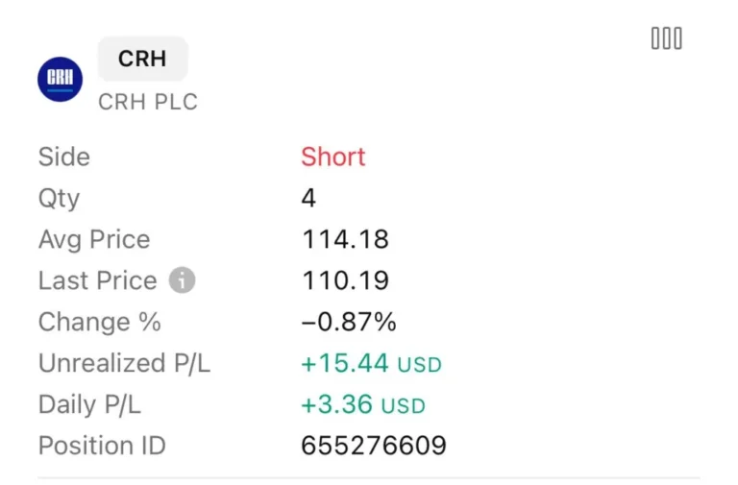The image size is (738, 485).
Task: Click the info icon beside Last Price
Action: coord(182,280)
